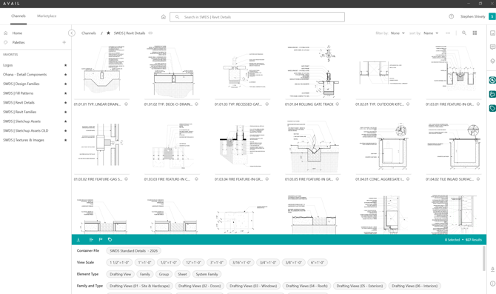Viewport: 496px width, 294px height.
Task: Switch to grid view icon
Action: coord(475,33)
